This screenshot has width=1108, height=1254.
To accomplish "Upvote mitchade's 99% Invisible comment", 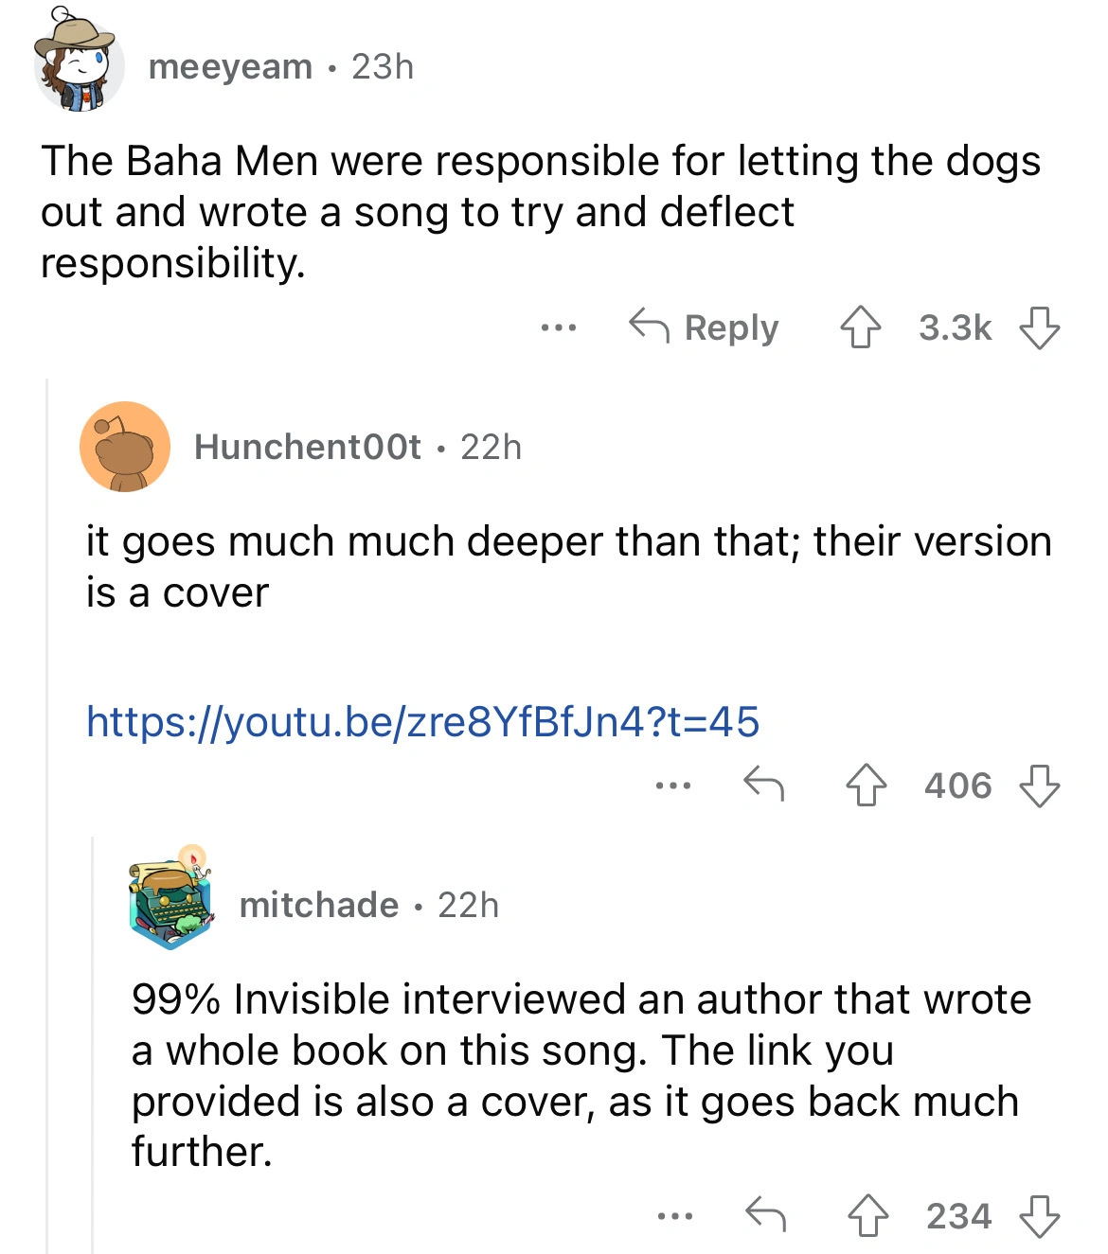I will pyautogui.click(x=866, y=1215).
